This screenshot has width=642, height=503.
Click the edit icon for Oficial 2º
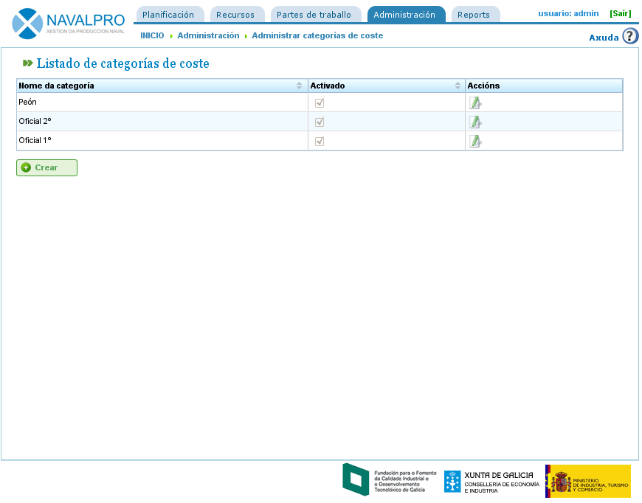coord(475,122)
